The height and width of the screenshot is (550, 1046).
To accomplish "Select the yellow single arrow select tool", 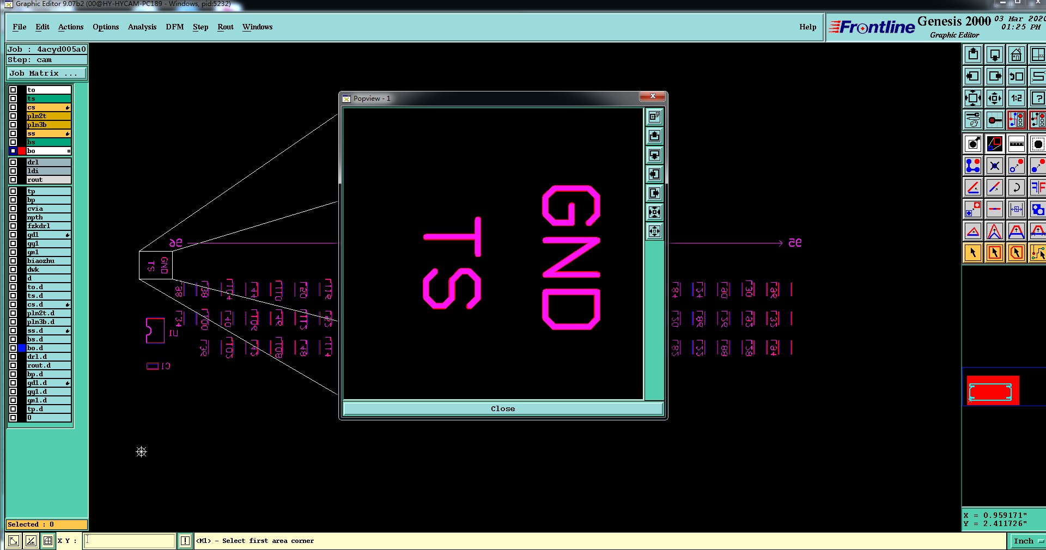I will (973, 253).
